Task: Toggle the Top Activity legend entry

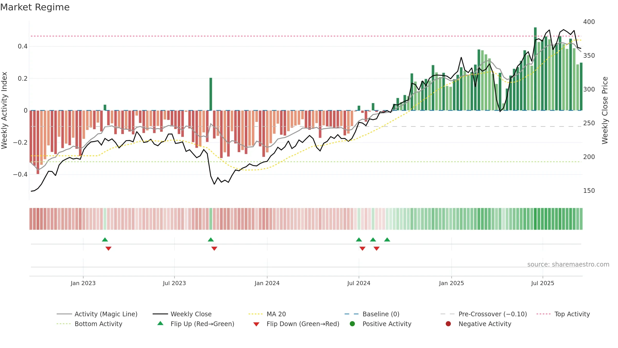Action: click(x=563, y=314)
